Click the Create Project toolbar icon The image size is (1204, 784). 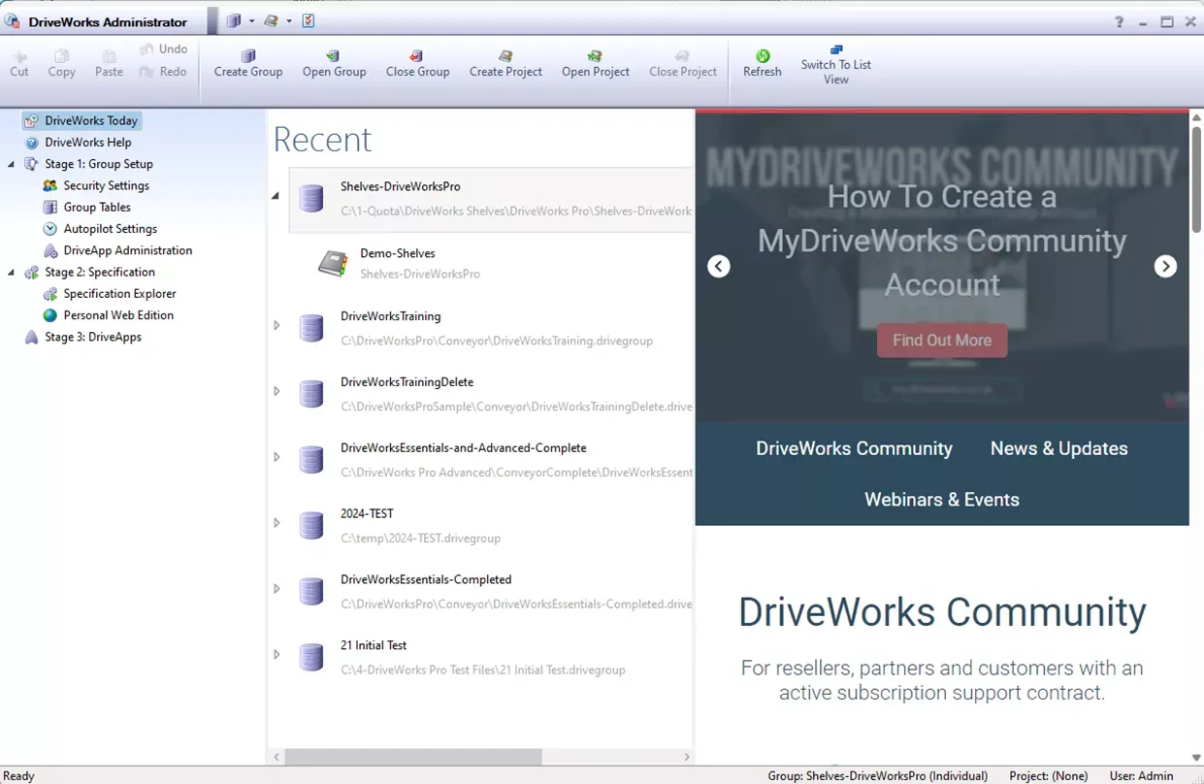click(x=505, y=56)
